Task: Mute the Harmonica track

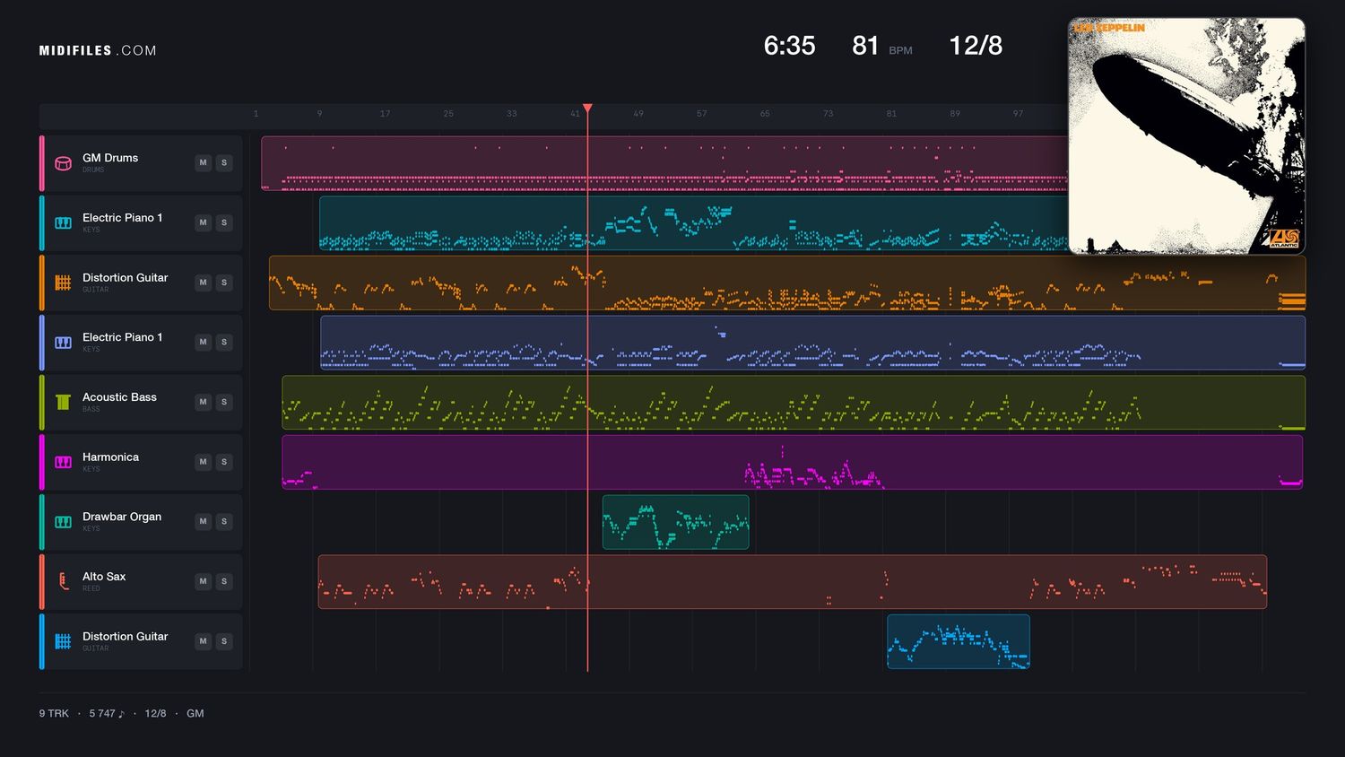Action: point(204,462)
